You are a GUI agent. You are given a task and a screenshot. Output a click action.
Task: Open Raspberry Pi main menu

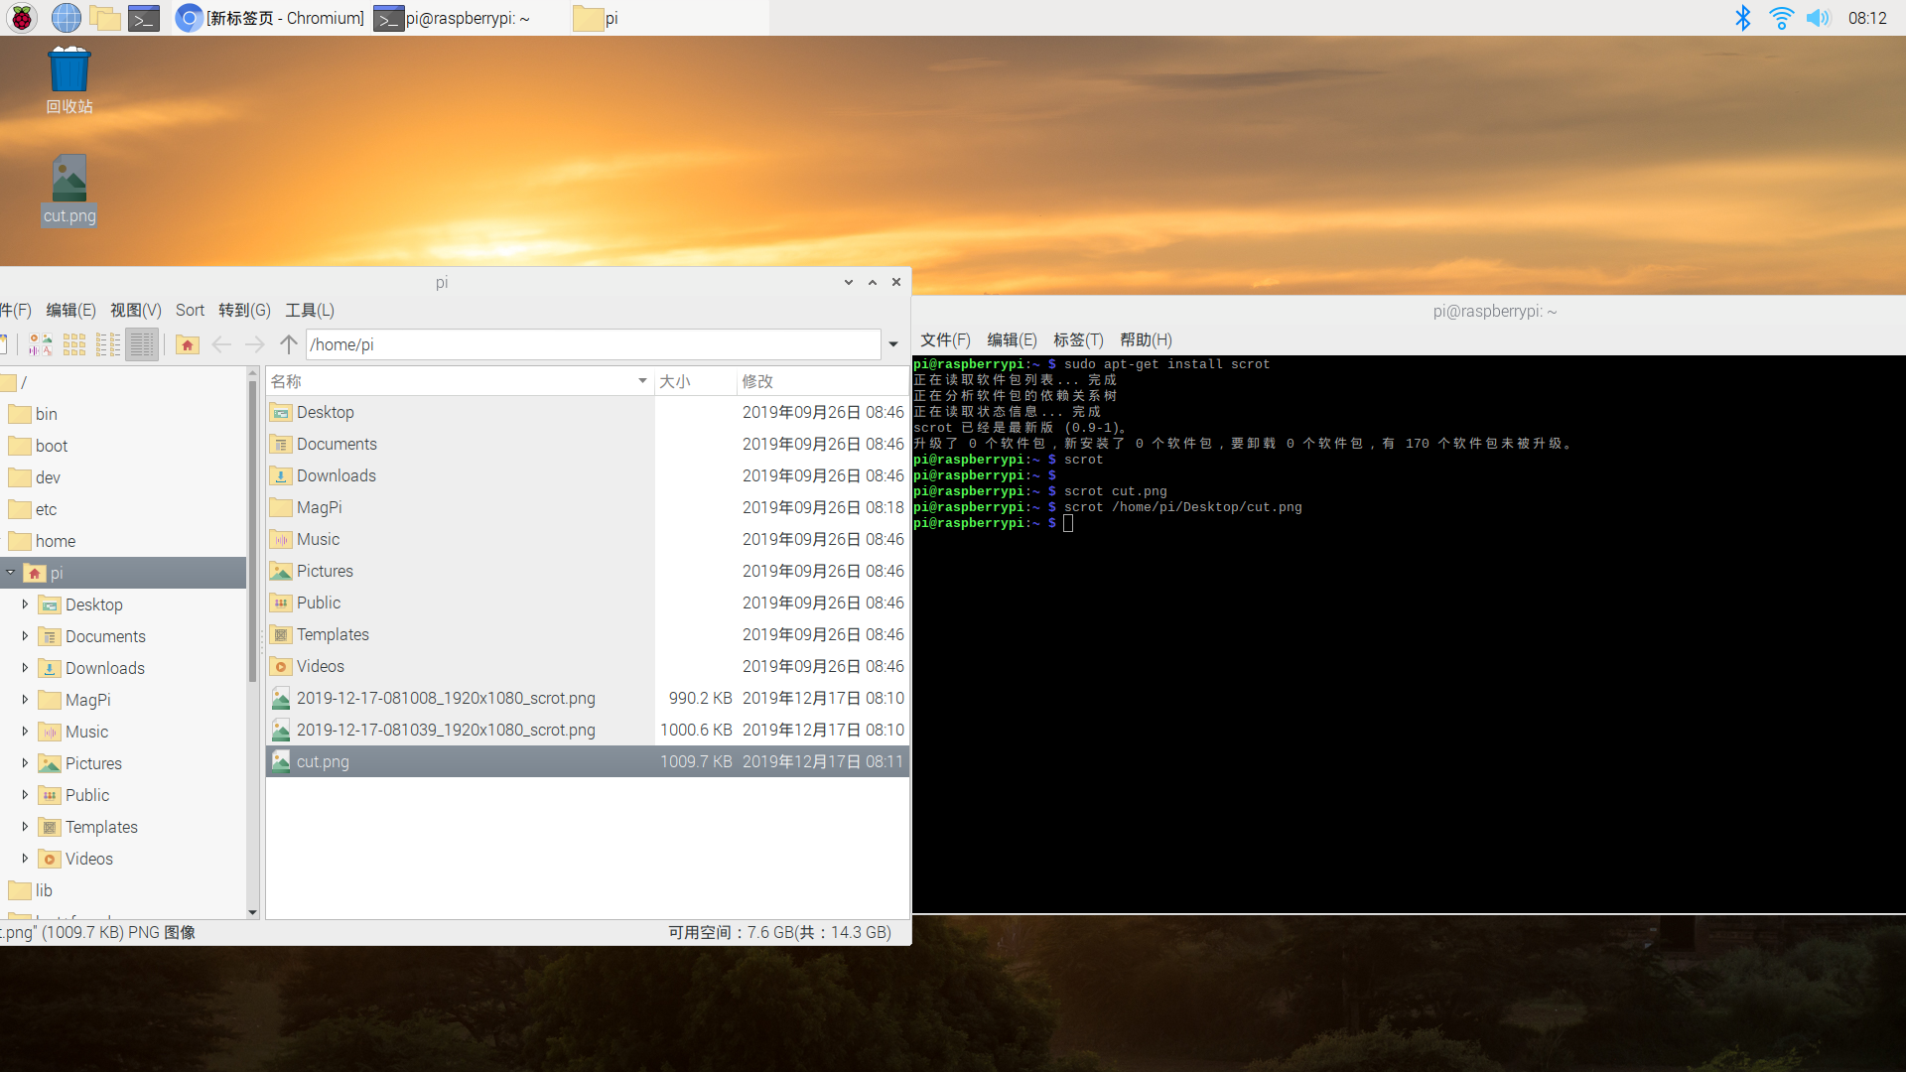pyautogui.click(x=22, y=18)
